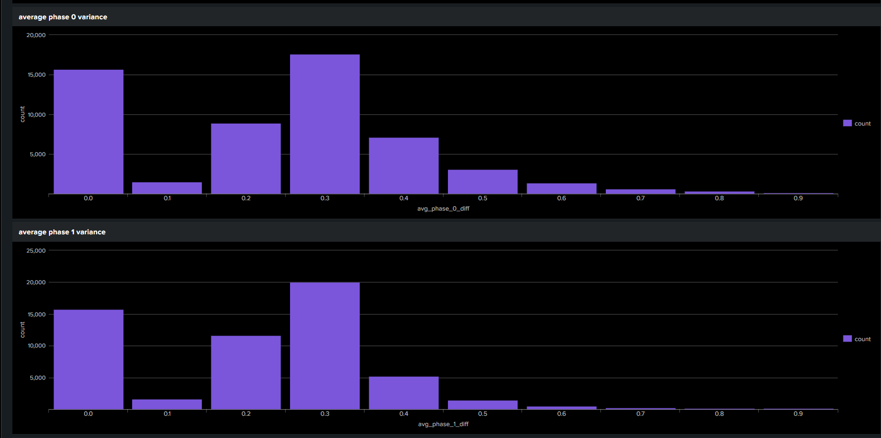This screenshot has width=881, height=438.
Task: Click the 'count' legend text in phase 0 chart
Action: (863, 124)
